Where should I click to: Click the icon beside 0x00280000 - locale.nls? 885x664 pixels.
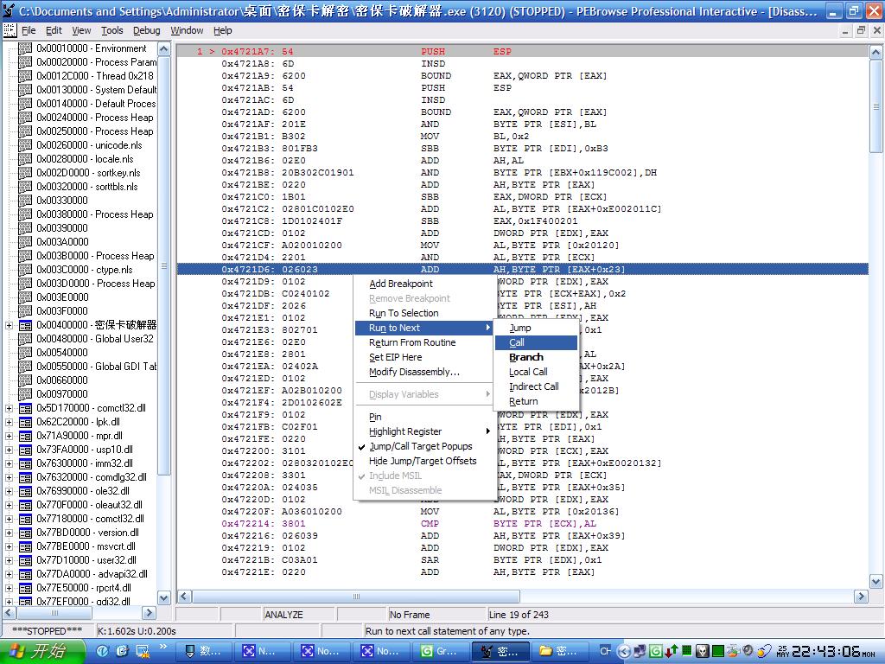click(x=25, y=159)
